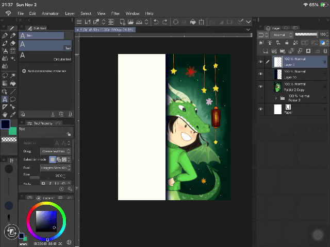Open the Animation menu
Viewport: 330px width, 247px height.
[50, 13]
